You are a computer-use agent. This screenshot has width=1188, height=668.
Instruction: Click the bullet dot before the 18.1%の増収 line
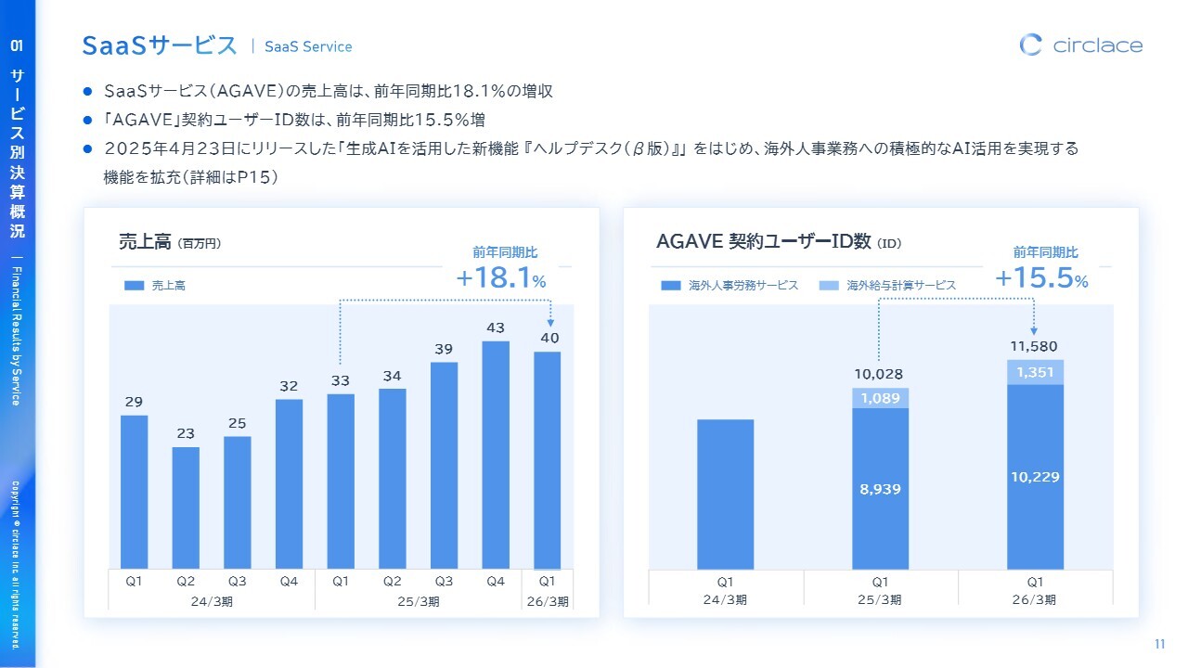point(88,92)
